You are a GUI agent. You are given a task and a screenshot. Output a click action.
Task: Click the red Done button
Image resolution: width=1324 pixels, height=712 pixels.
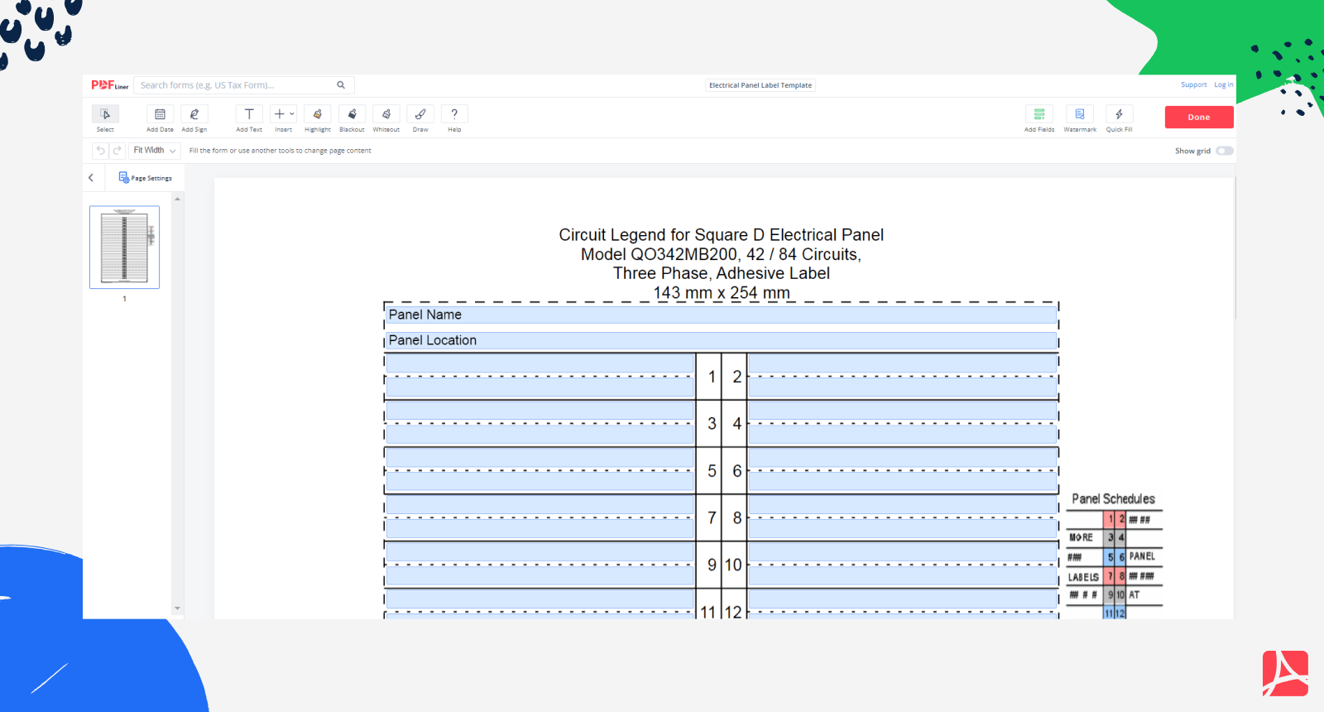coord(1199,118)
